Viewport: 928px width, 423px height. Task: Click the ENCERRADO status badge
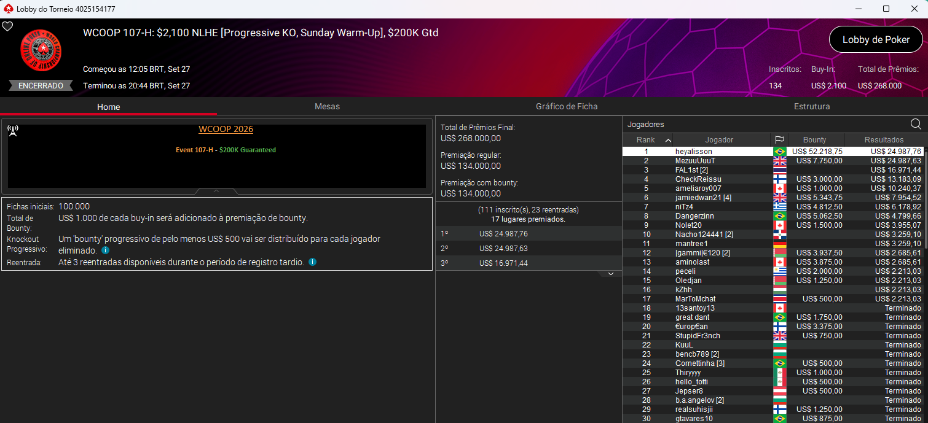coord(41,86)
